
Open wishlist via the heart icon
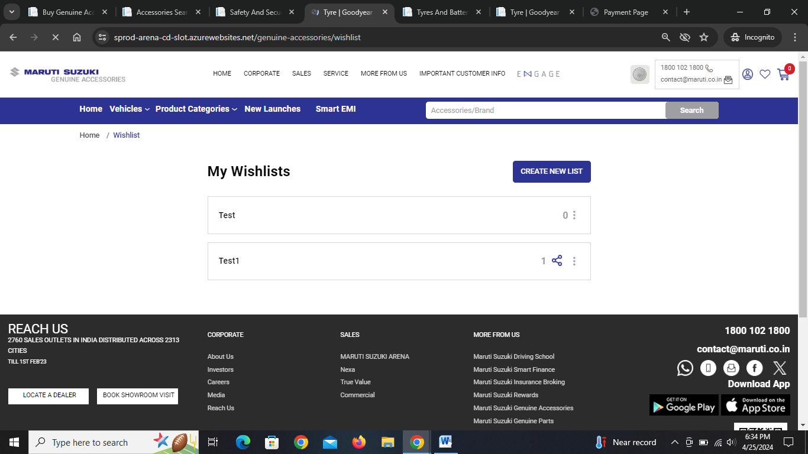point(765,74)
